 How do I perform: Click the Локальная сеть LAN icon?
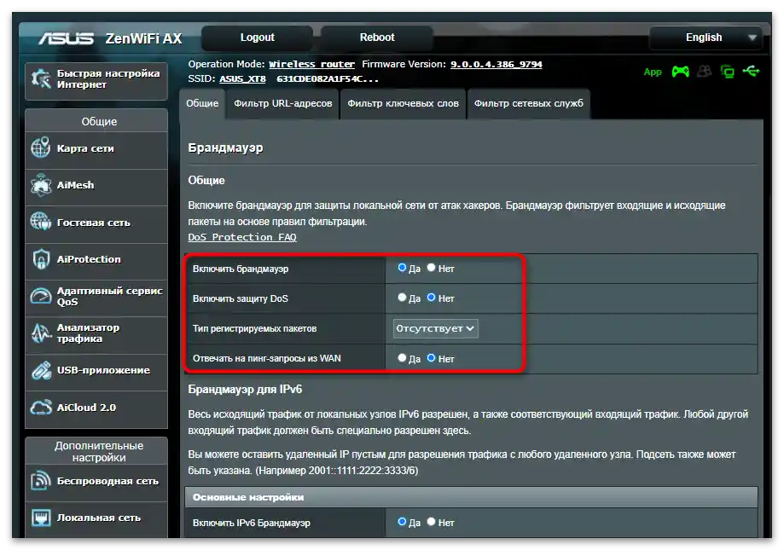41,518
